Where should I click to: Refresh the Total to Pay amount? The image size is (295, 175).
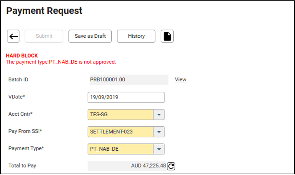pyautogui.click(x=171, y=166)
